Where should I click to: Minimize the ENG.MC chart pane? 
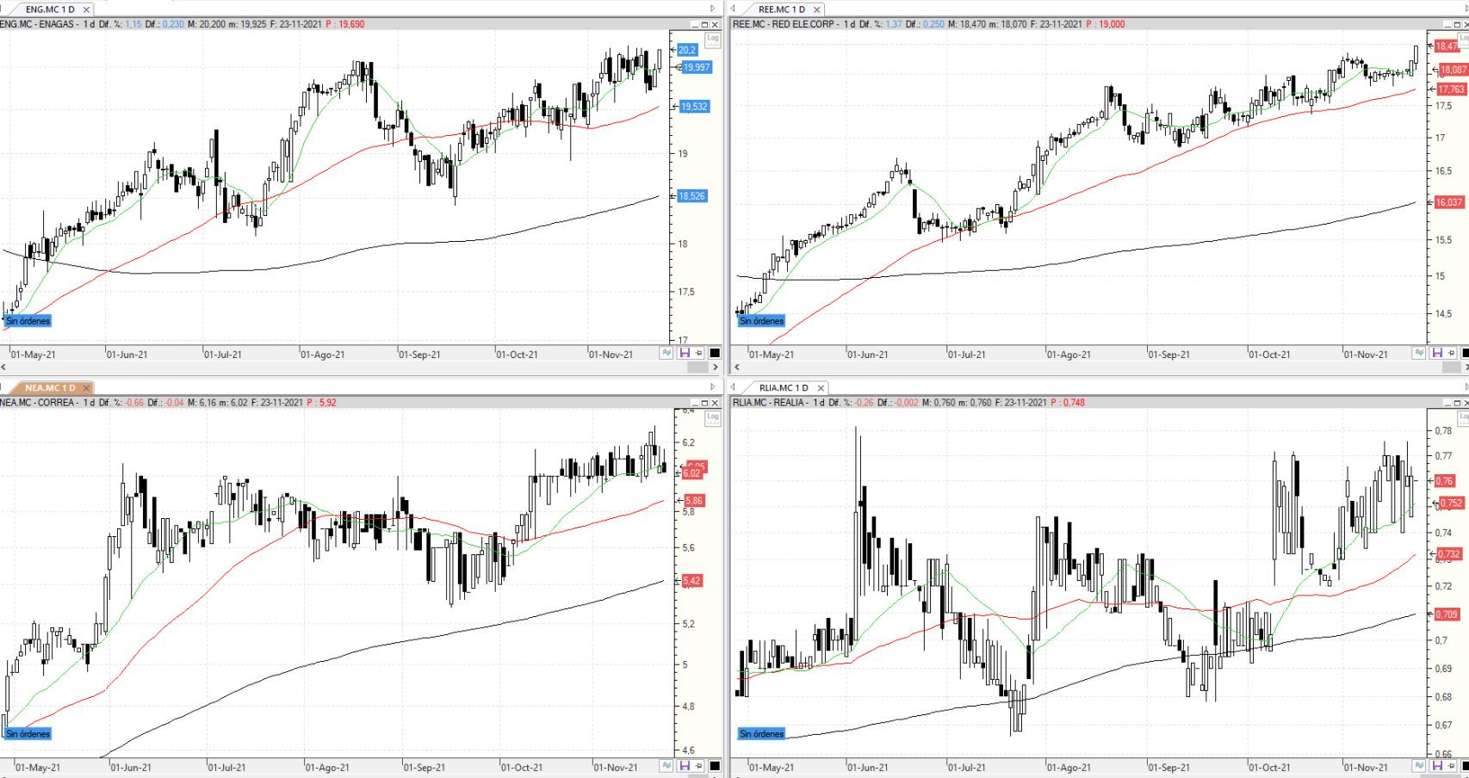(x=693, y=24)
